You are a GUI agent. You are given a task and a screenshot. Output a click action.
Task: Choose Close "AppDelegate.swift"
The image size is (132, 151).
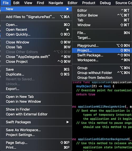point(36,57)
